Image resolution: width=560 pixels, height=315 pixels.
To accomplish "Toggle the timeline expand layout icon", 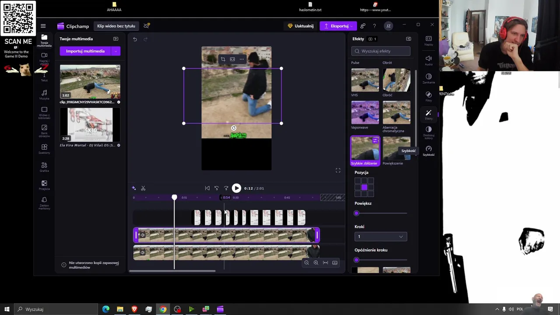I will (335, 262).
